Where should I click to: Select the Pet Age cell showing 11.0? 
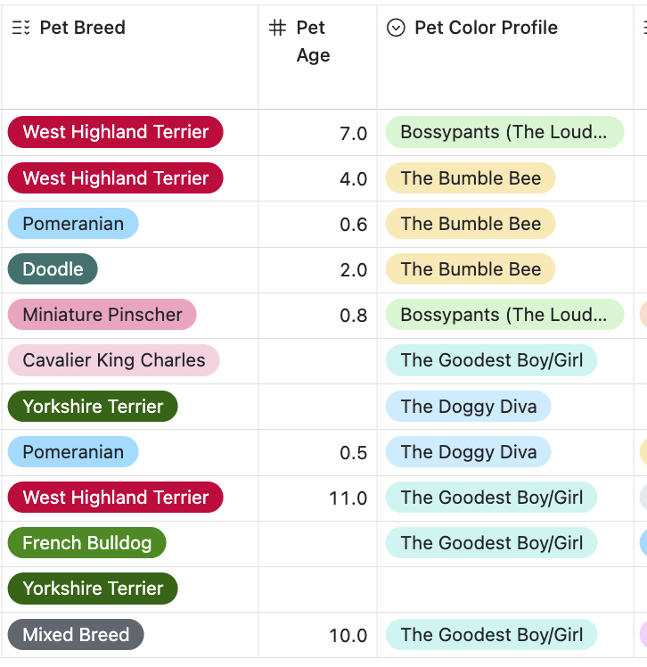coord(348,498)
